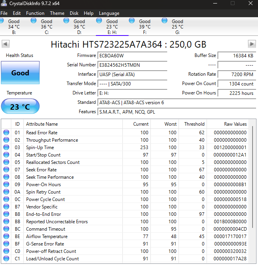
Task: Click the Power On Hours value
Action: (x=237, y=93)
